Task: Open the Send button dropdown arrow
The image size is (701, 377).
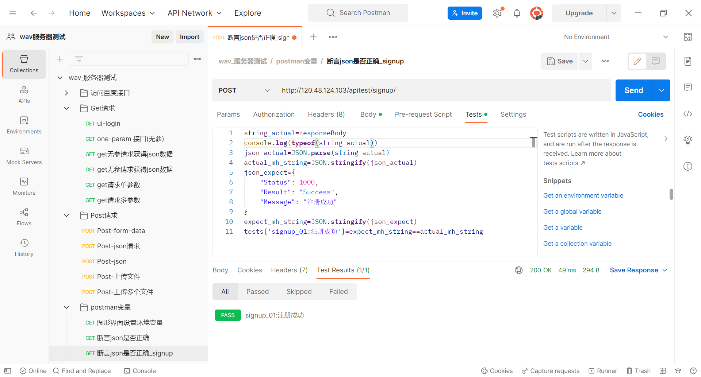Action: pyautogui.click(x=662, y=90)
